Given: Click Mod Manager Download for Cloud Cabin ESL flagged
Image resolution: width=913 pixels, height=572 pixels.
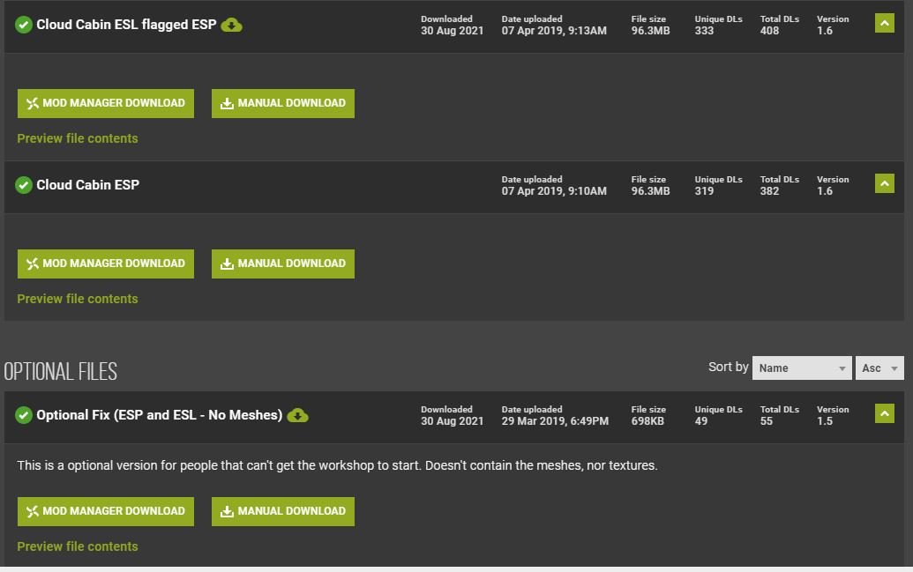Looking at the screenshot, I should pyautogui.click(x=106, y=103).
